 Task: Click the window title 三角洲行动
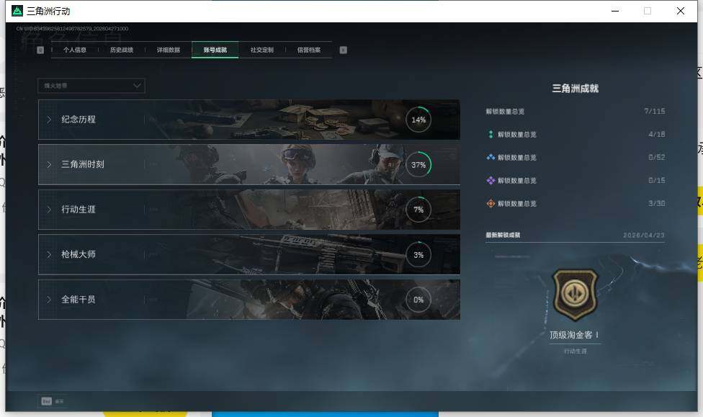coord(48,12)
